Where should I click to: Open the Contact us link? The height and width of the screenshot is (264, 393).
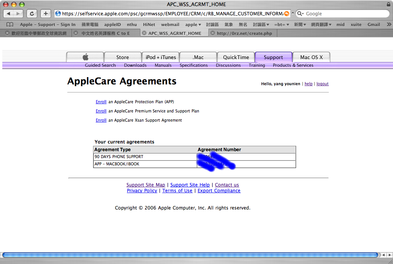227,185
